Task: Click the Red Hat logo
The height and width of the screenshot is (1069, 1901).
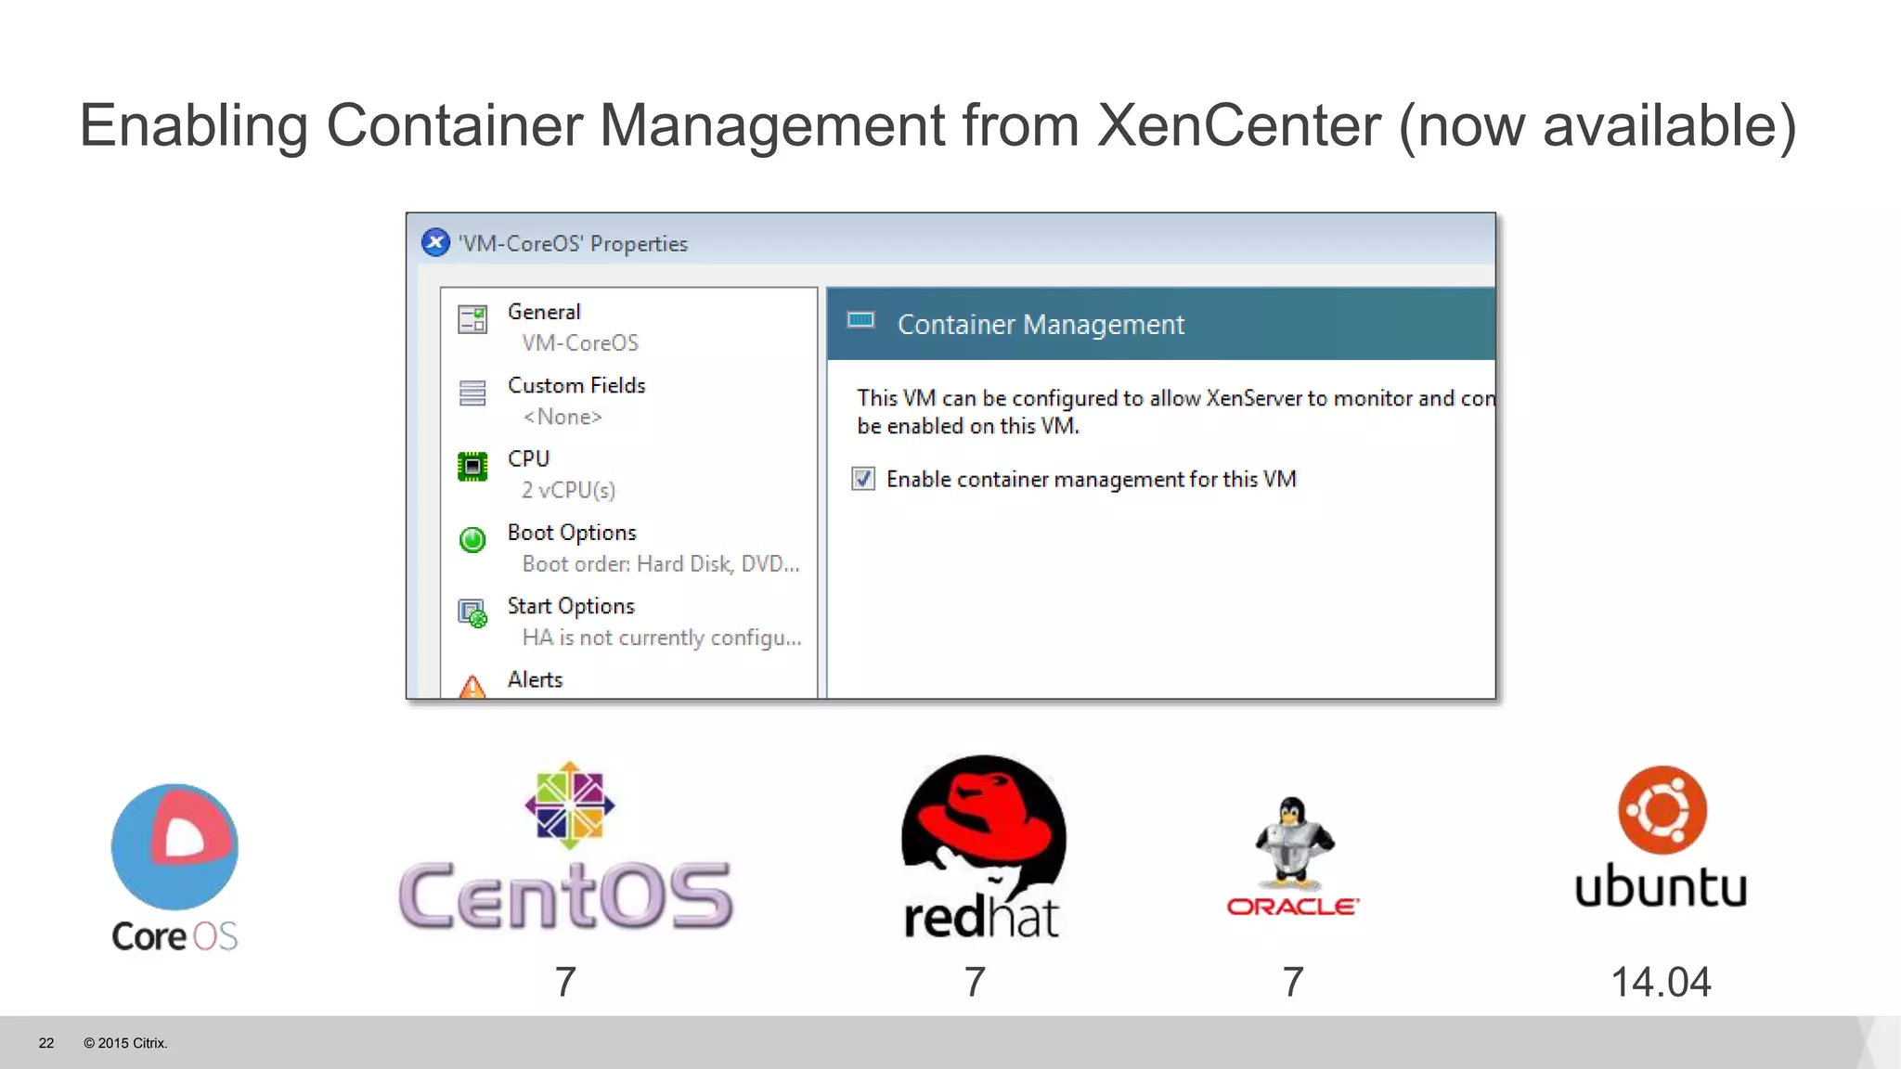Action: (983, 847)
